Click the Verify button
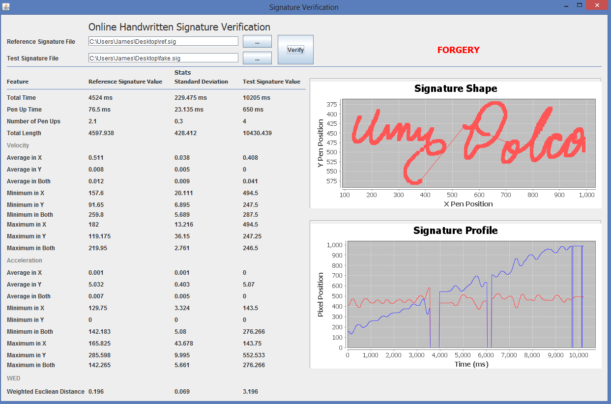611x404 pixels. [295, 50]
